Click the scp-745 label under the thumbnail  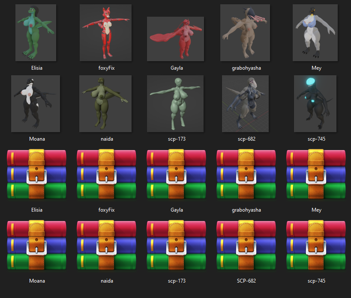(316, 139)
